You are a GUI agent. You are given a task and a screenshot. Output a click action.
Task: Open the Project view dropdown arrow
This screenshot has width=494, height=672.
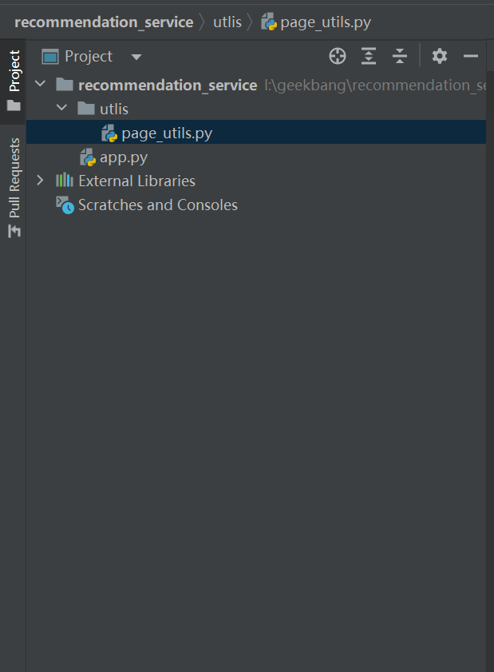136,57
